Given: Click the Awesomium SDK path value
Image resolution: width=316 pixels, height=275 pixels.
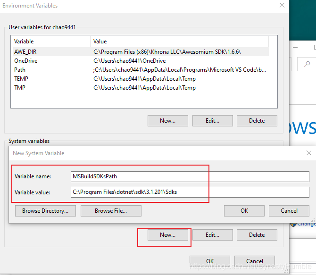Looking at the screenshot, I should (167, 52).
